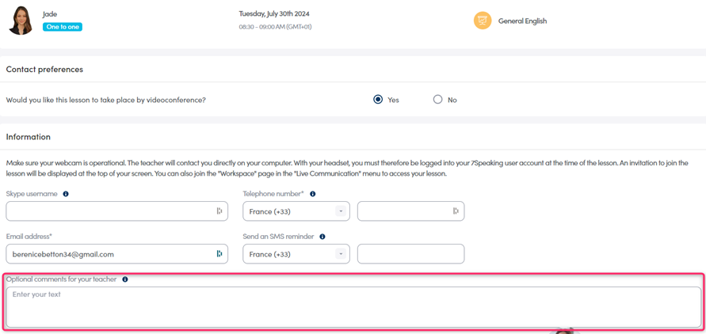Click the One to one badge

63,27
